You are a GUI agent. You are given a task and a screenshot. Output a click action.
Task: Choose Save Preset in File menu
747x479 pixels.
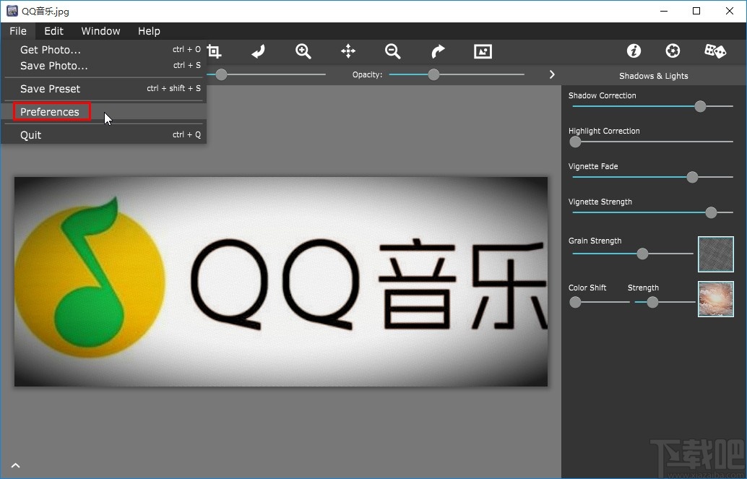tap(51, 89)
